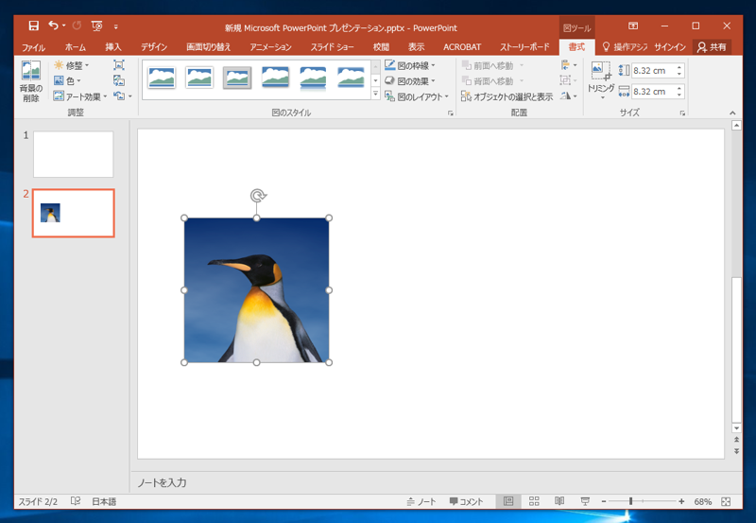The height and width of the screenshot is (523, 756).
Task: Switch to the アニメーション tab
Action: [270, 46]
